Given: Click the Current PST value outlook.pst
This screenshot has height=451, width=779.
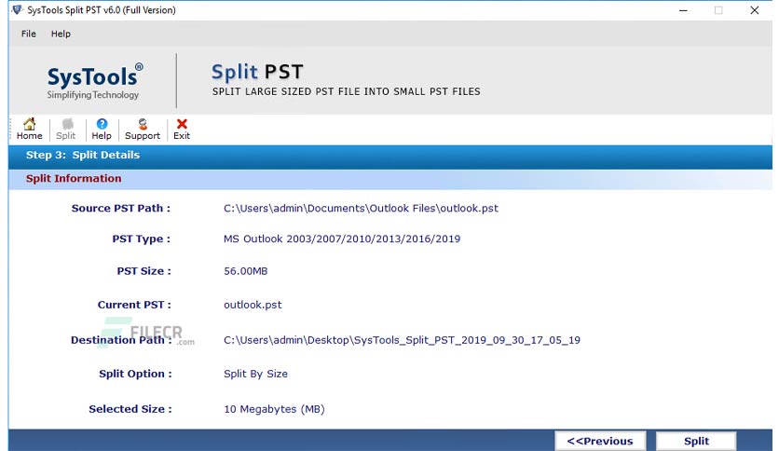Looking at the screenshot, I should click(x=253, y=305).
